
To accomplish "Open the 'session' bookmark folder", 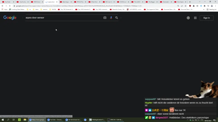I will (44, 10).
